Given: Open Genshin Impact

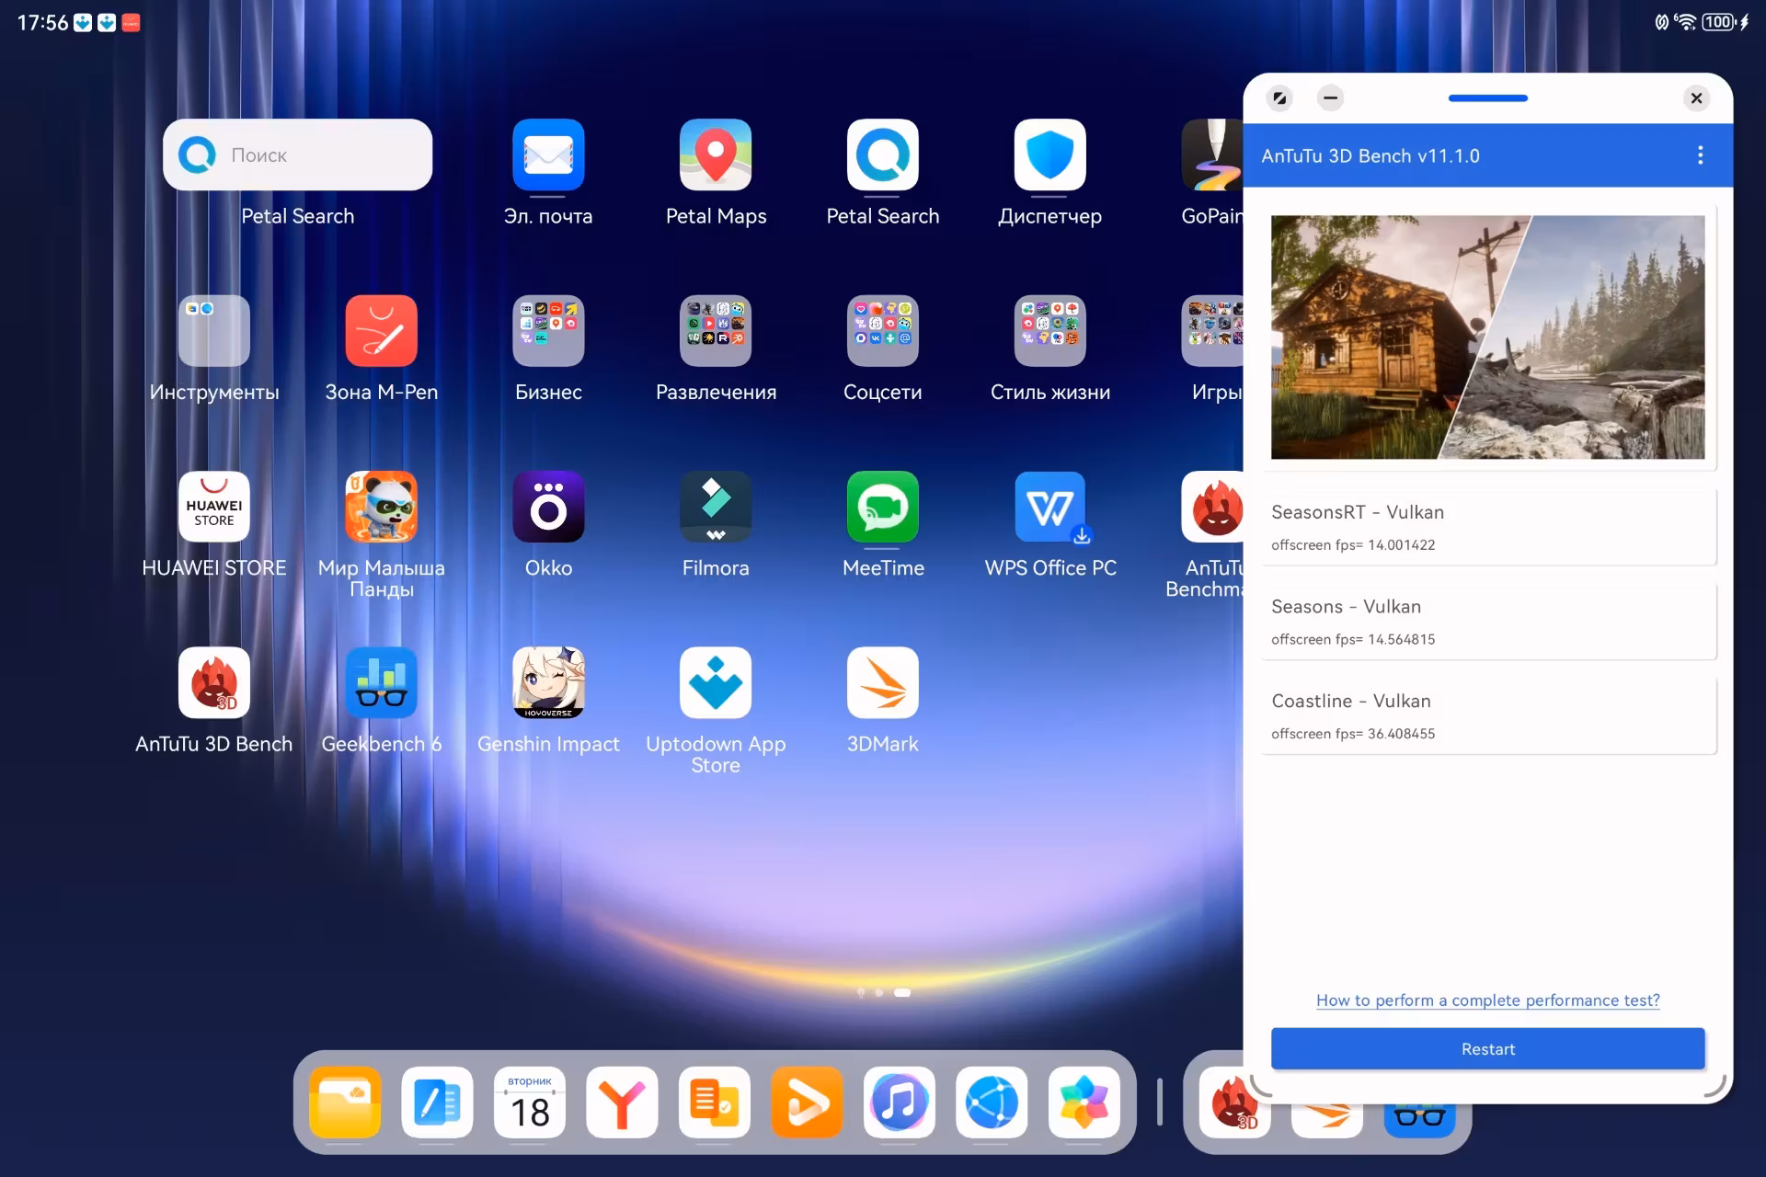Looking at the screenshot, I should (x=548, y=683).
